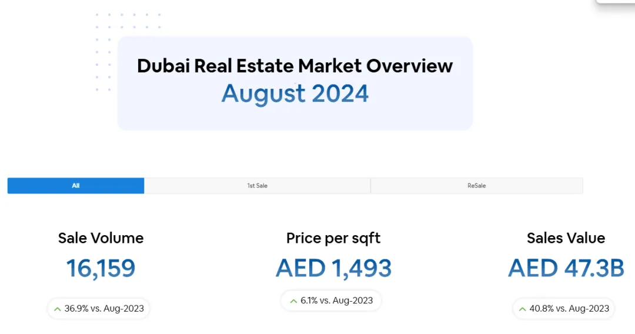635x334 pixels.
Task: Click the Price per sqft heading
Action: pyautogui.click(x=333, y=239)
